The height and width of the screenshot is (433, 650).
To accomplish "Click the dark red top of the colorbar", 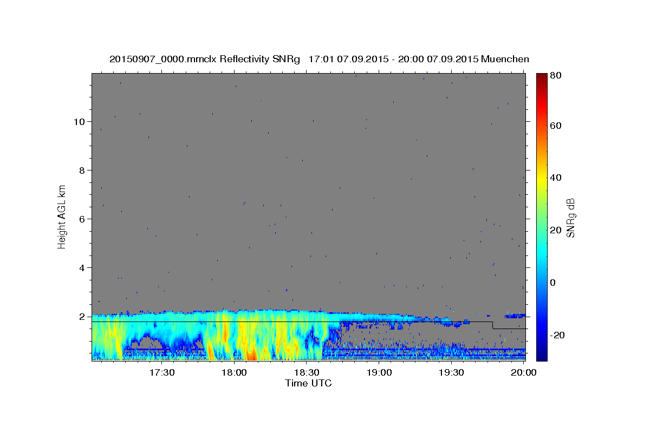I will (x=541, y=77).
